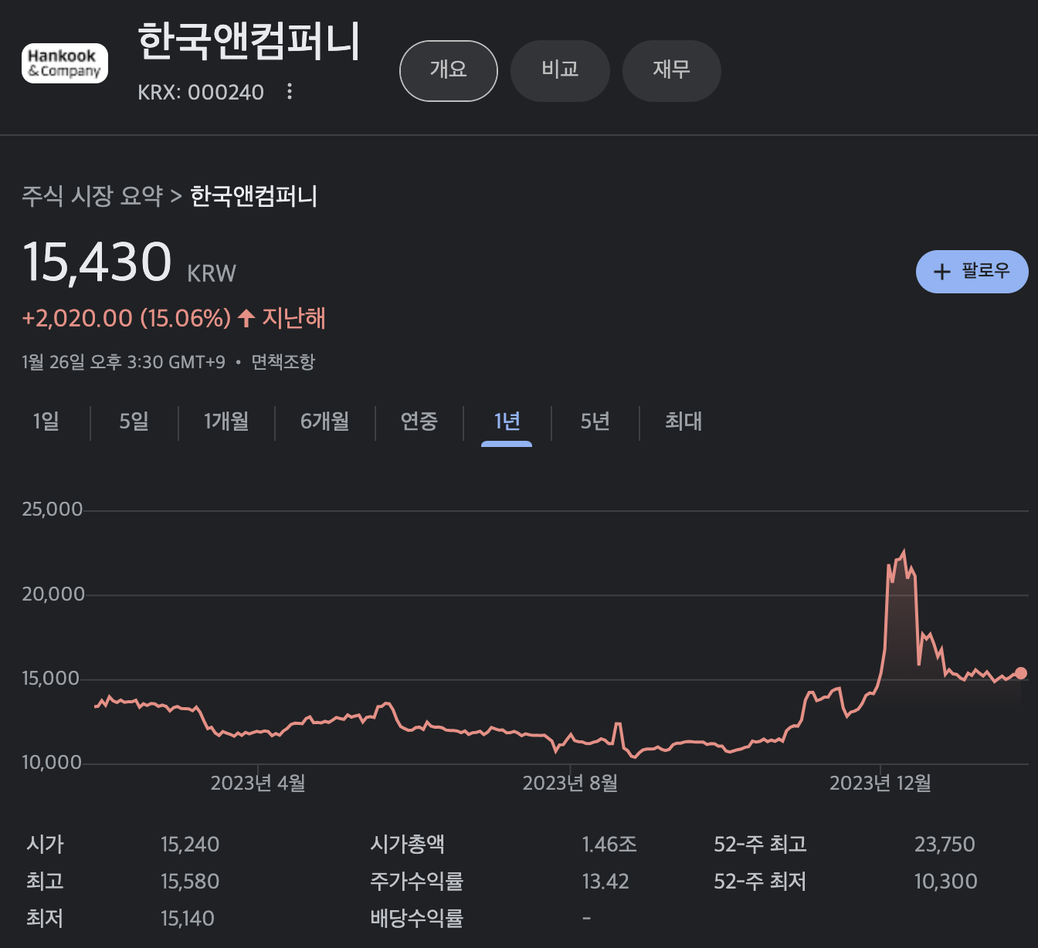The width and height of the screenshot is (1038, 948).
Task: Click the 한국앤컴퍼니 page title
Action: click(x=249, y=42)
